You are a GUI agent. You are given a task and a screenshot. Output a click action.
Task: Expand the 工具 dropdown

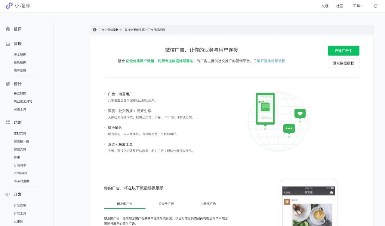358,6
